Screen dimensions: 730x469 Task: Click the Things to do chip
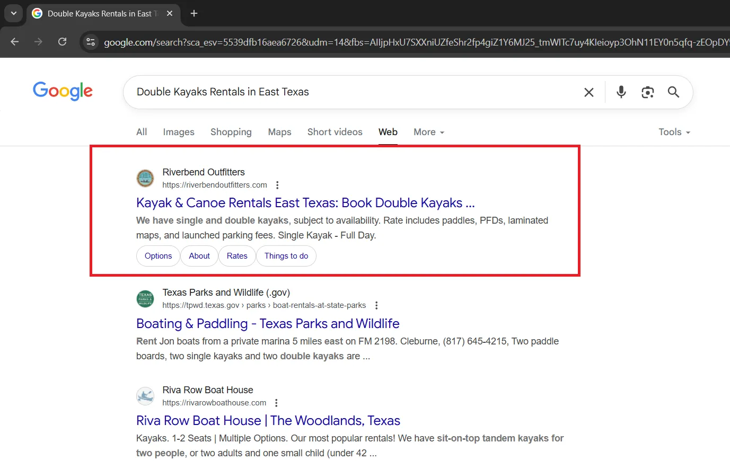(286, 256)
